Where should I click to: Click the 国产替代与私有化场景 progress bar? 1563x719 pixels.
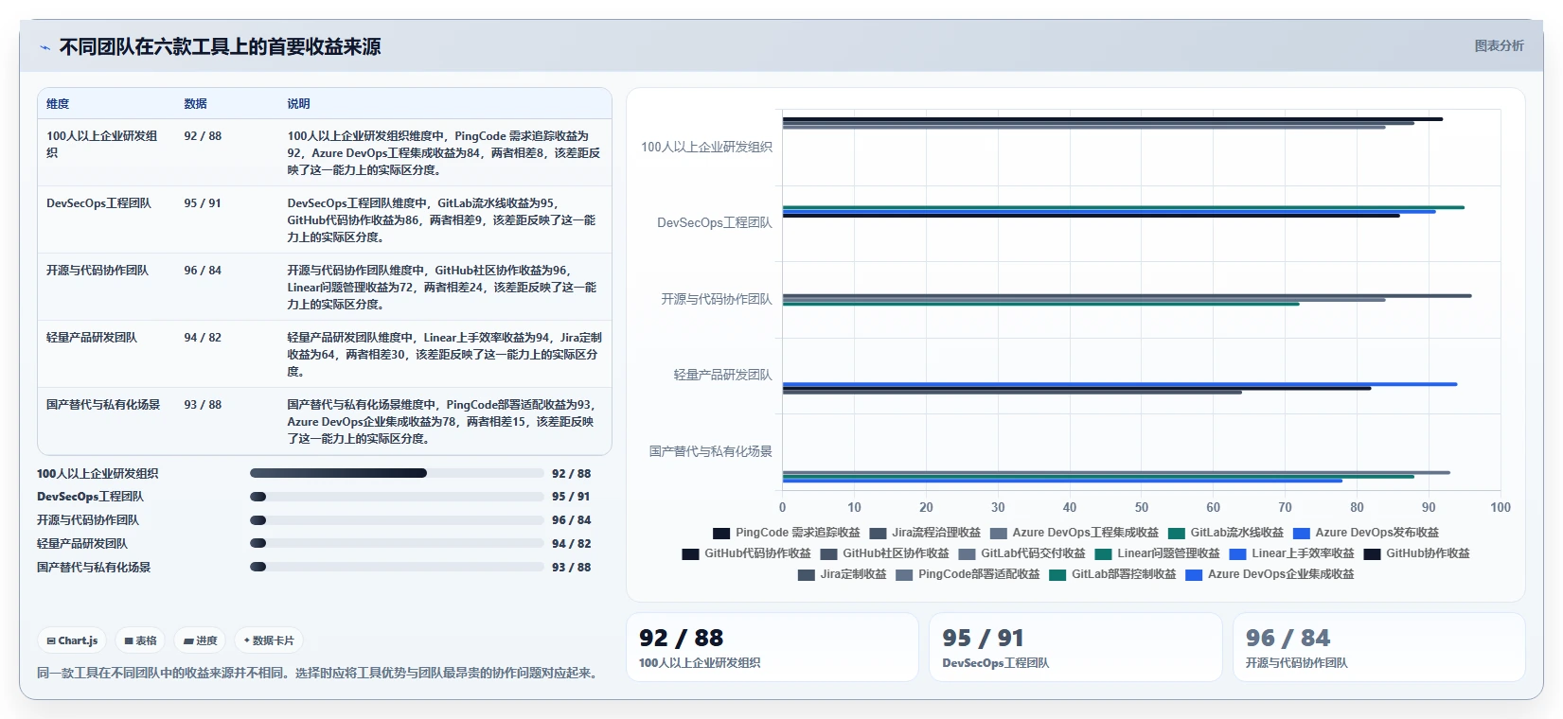397,568
